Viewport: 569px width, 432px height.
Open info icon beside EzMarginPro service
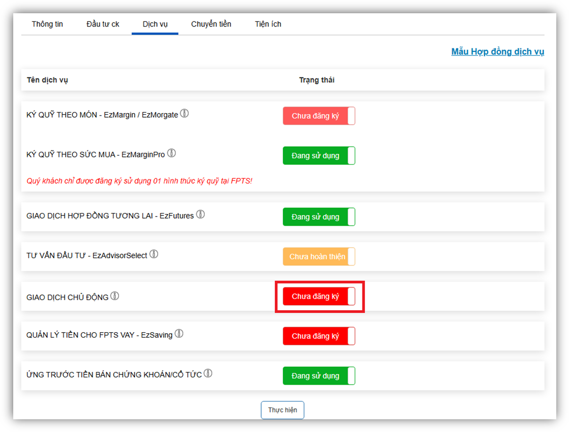[172, 153]
